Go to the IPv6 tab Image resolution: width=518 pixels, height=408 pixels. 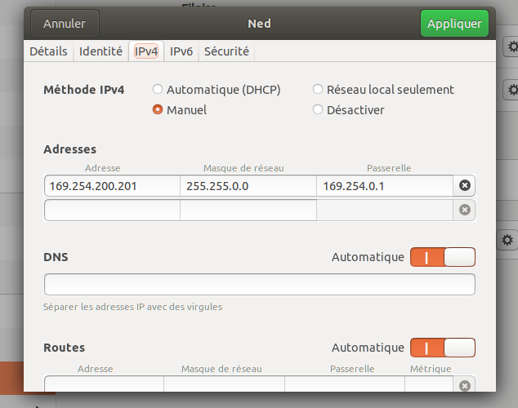[181, 51]
